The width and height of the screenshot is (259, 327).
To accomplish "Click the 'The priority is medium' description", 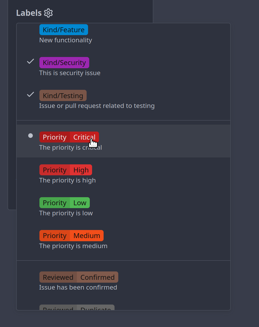I will click(73, 246).
